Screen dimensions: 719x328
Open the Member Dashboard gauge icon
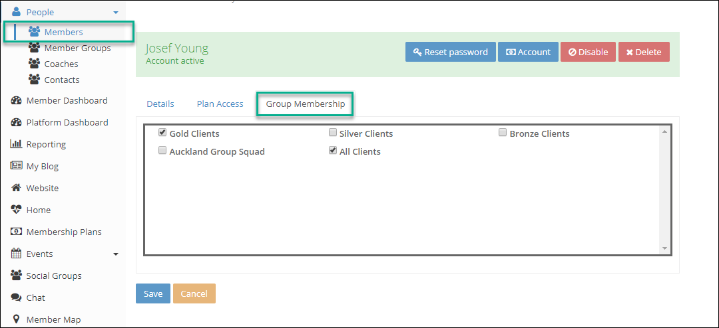17,101
